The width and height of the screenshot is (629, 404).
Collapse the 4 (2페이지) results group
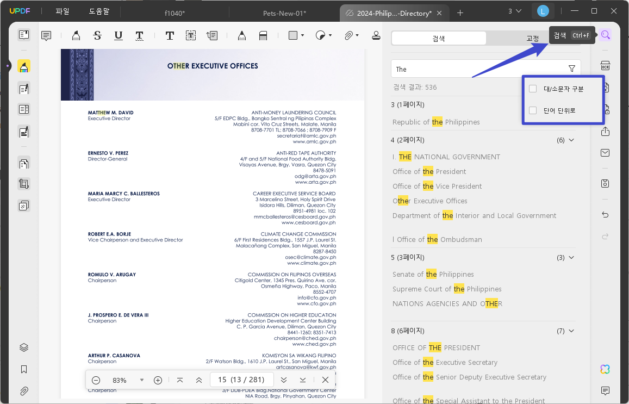(x=571, y=140)
